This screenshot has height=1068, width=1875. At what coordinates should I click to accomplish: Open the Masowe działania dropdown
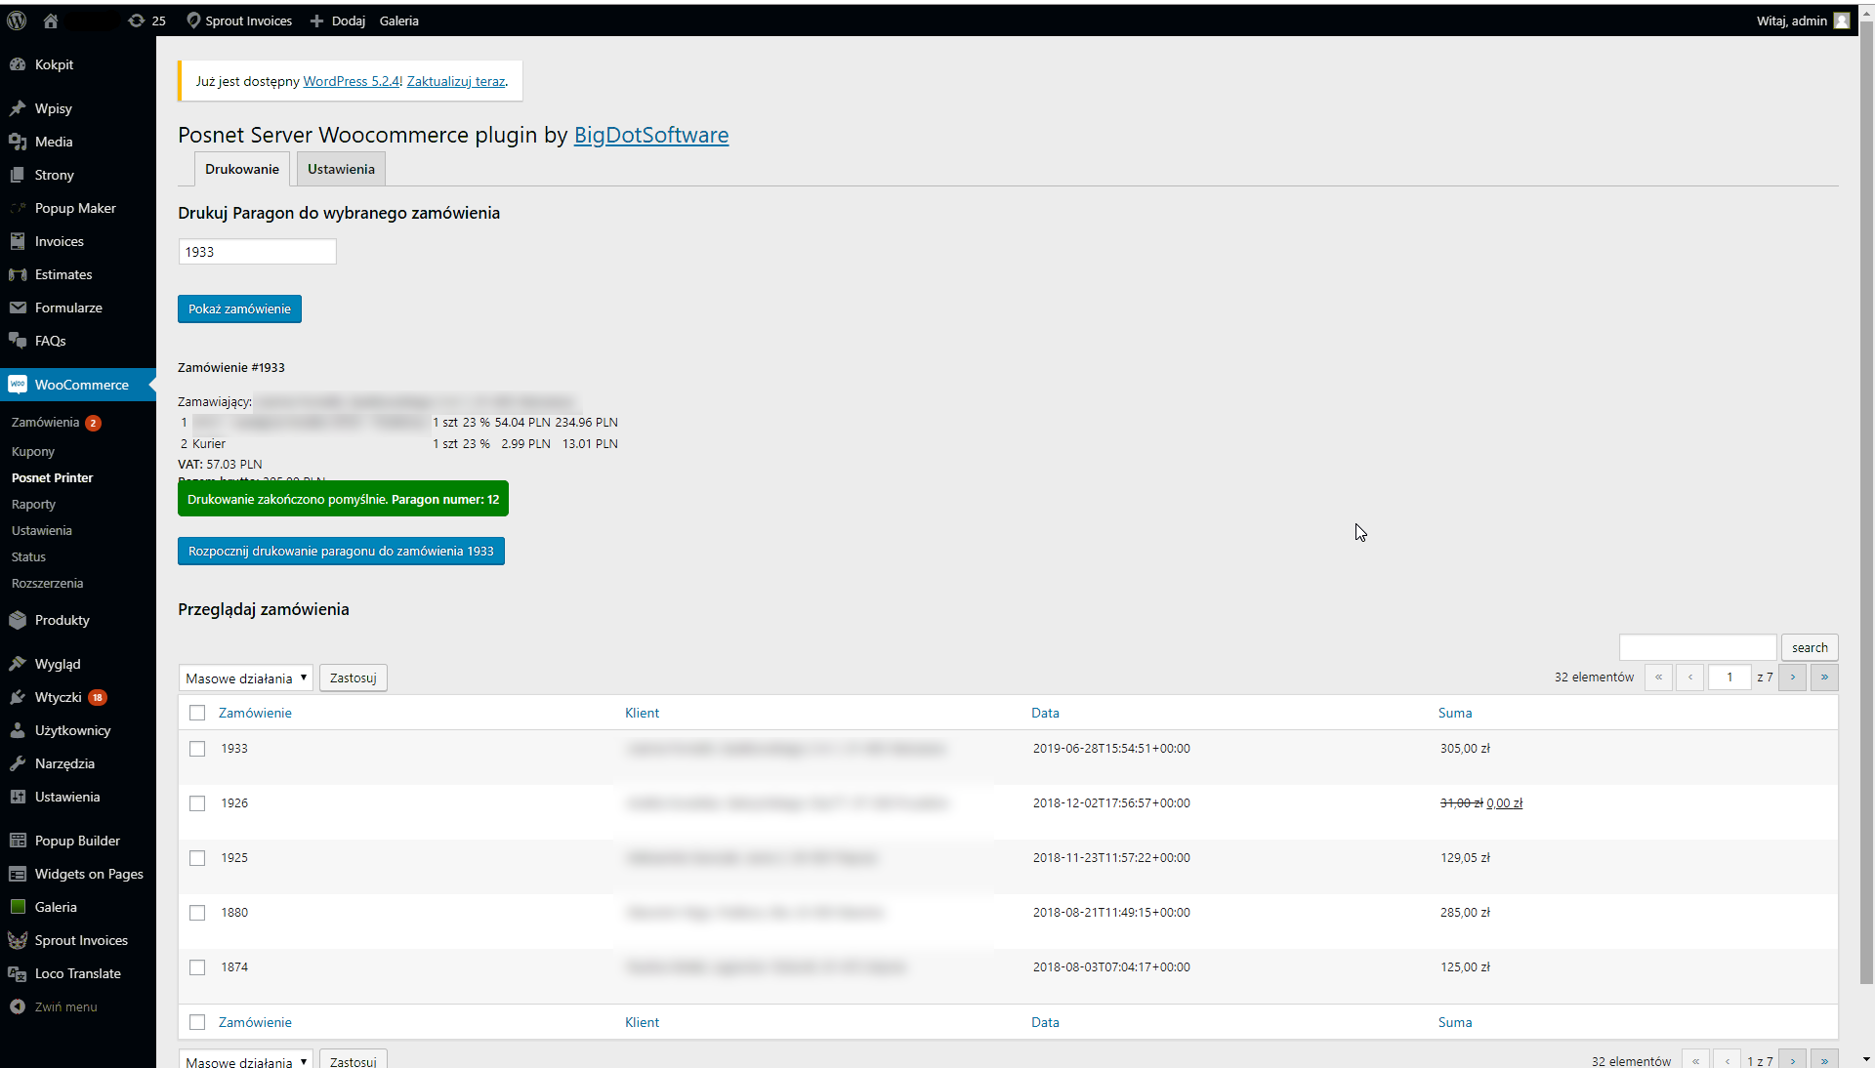point(245,678)
